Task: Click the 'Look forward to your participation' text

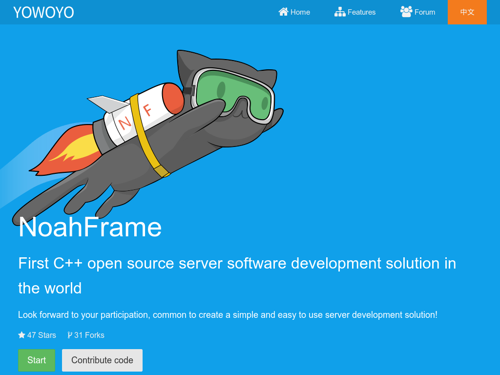Action: point(228,315)
